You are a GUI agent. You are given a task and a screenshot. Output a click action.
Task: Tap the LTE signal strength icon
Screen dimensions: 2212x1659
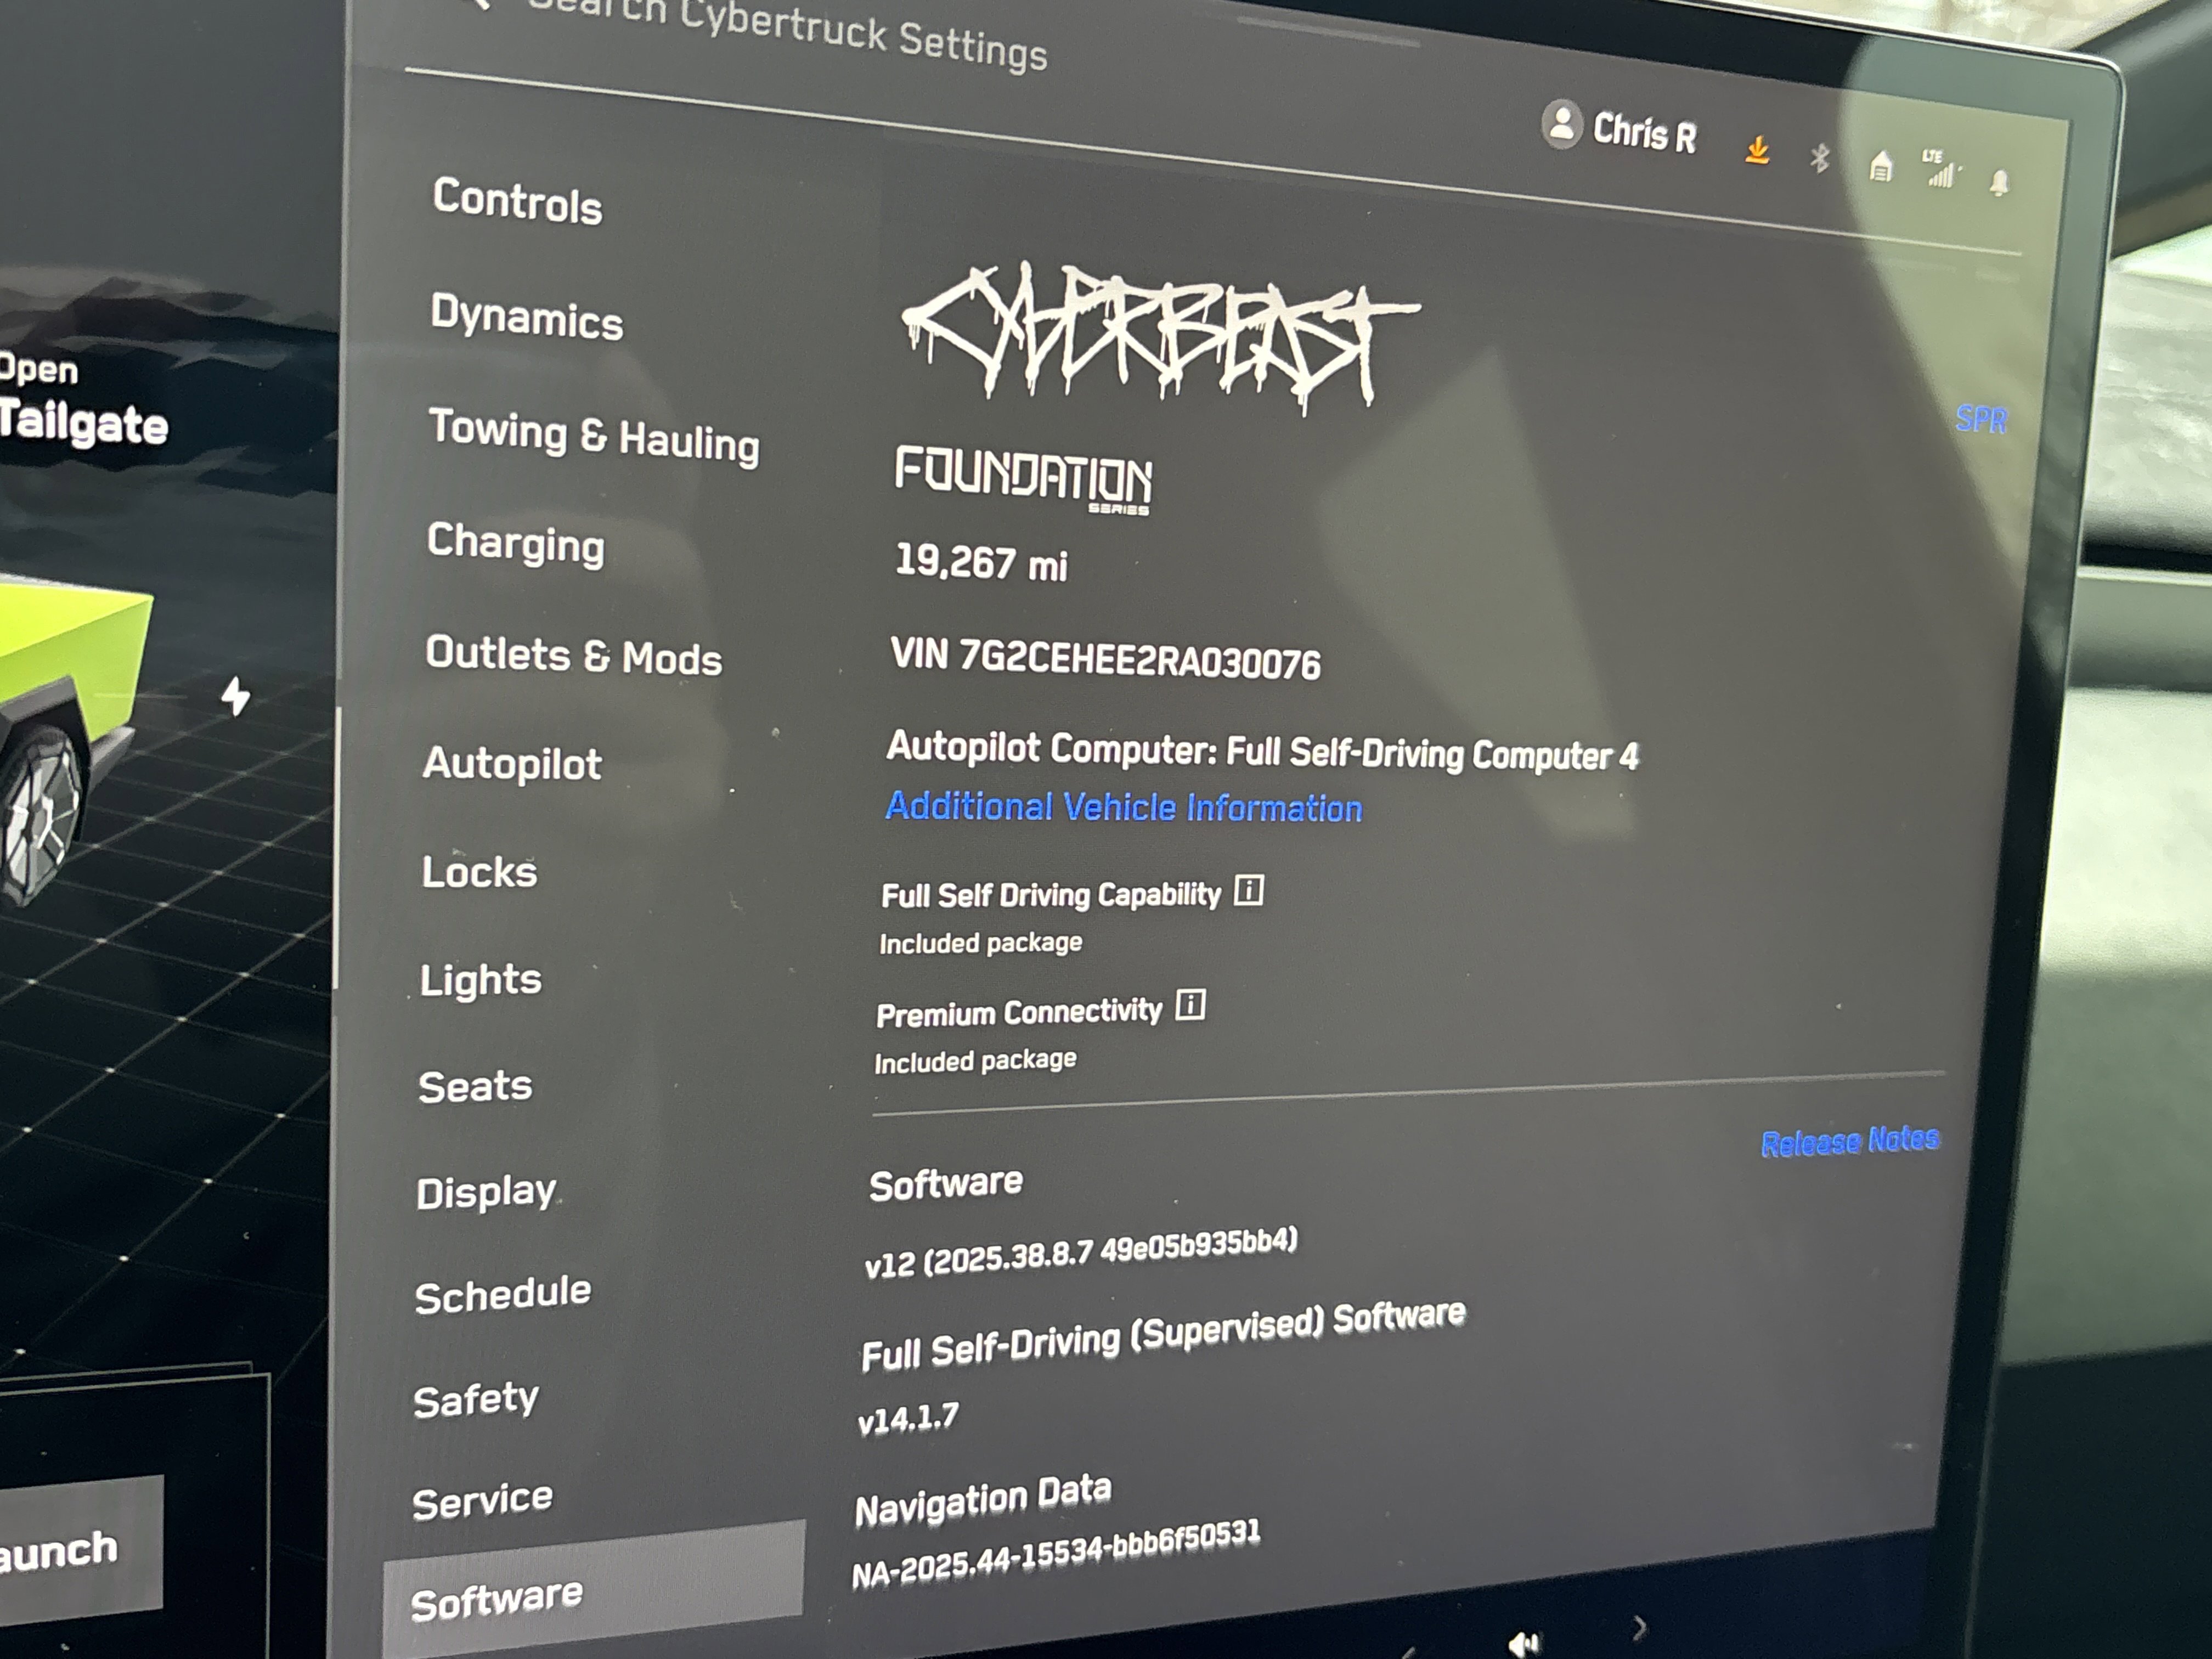[x=1940, y=170]
